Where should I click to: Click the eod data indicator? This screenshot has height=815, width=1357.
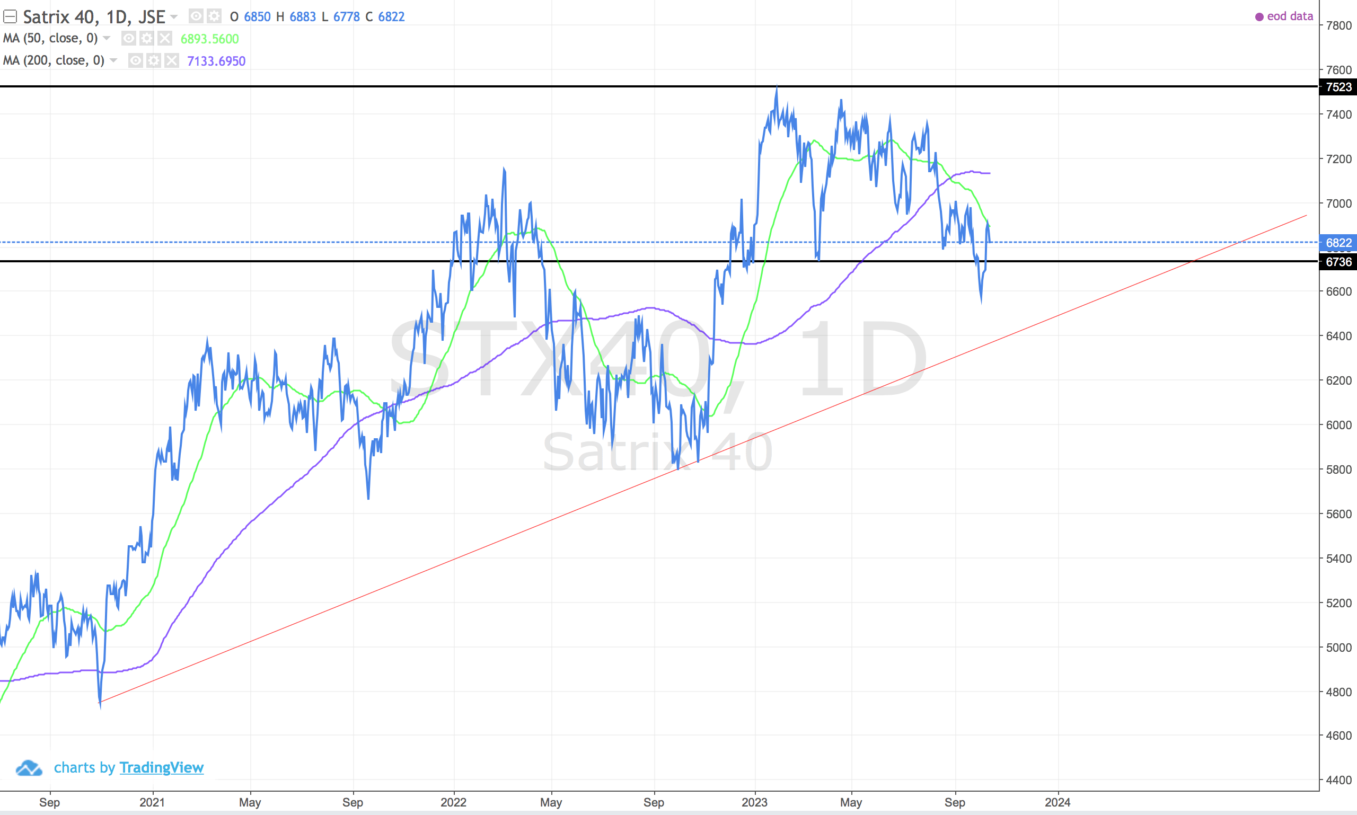[x=1284, y=16]
